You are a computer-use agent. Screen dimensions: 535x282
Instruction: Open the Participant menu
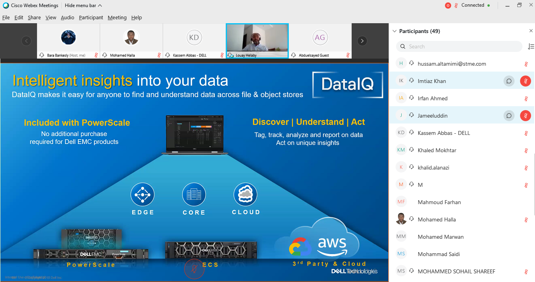coord(91,18)
